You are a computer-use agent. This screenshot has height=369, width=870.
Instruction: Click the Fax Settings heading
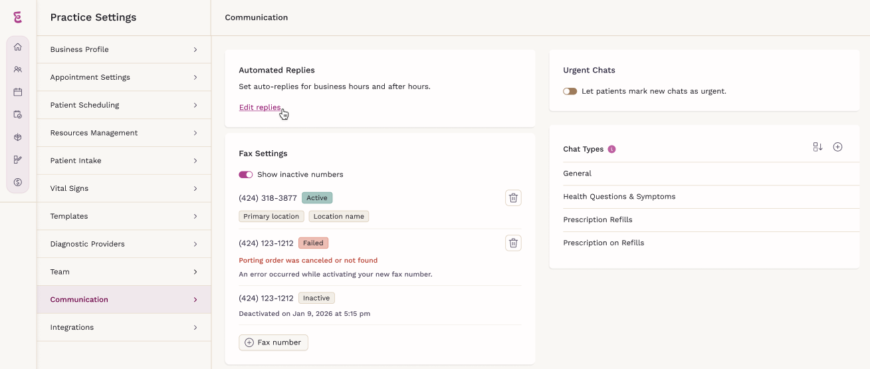point(263,154)
